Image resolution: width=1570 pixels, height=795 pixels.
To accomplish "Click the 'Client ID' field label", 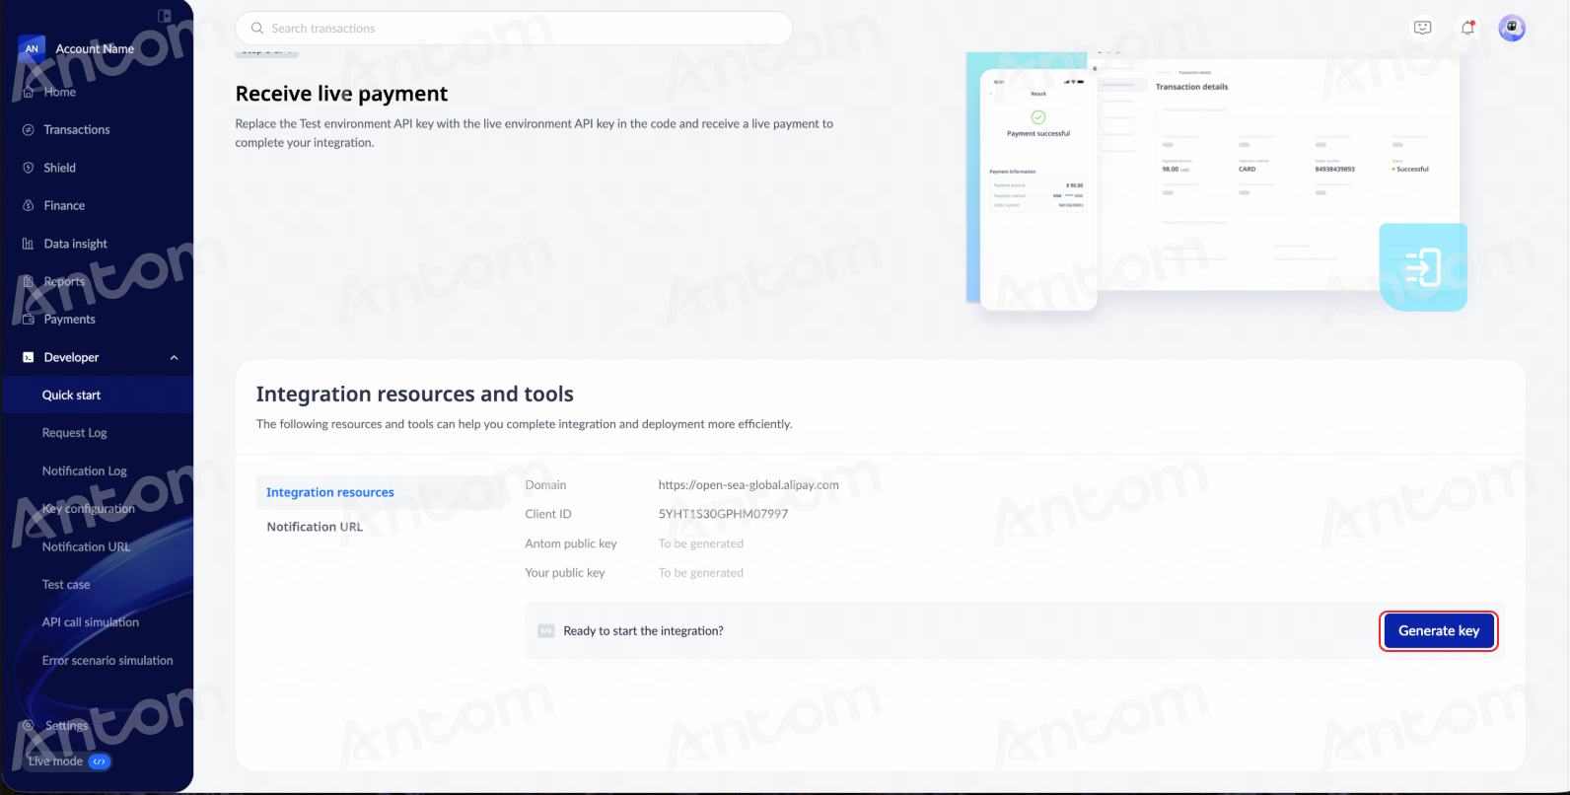I will point(548,514).
